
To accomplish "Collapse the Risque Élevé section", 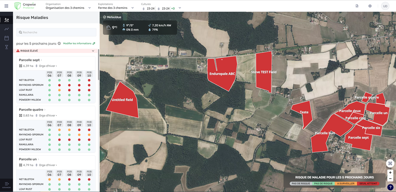I will pyautogui.click(x=93, y=51).
